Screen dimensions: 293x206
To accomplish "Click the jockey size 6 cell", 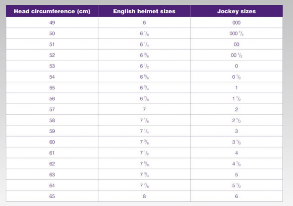I will (x=237, y=196).
